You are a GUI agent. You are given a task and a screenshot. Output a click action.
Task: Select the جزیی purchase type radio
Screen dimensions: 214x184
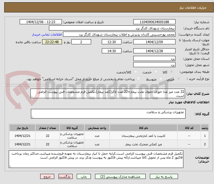click(179, 79)
